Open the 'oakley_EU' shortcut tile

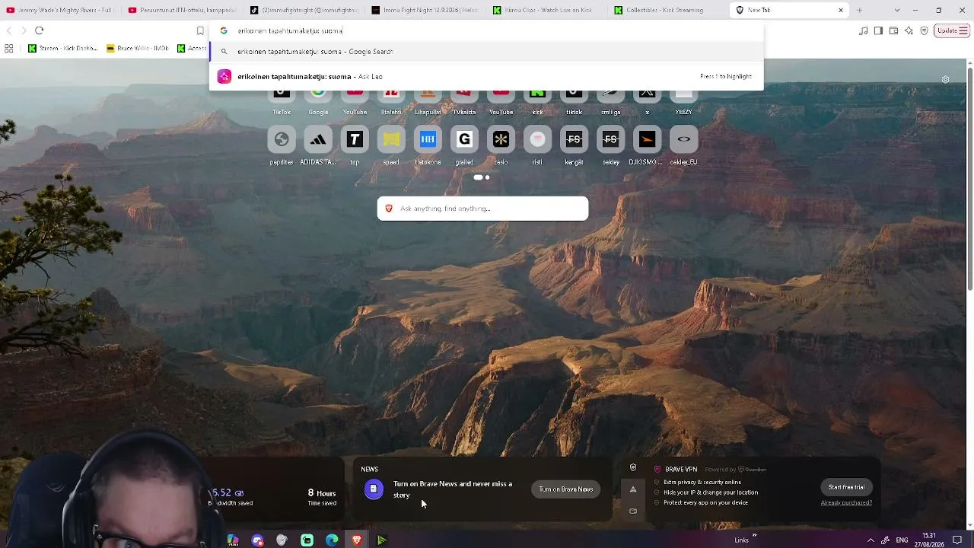683,139
